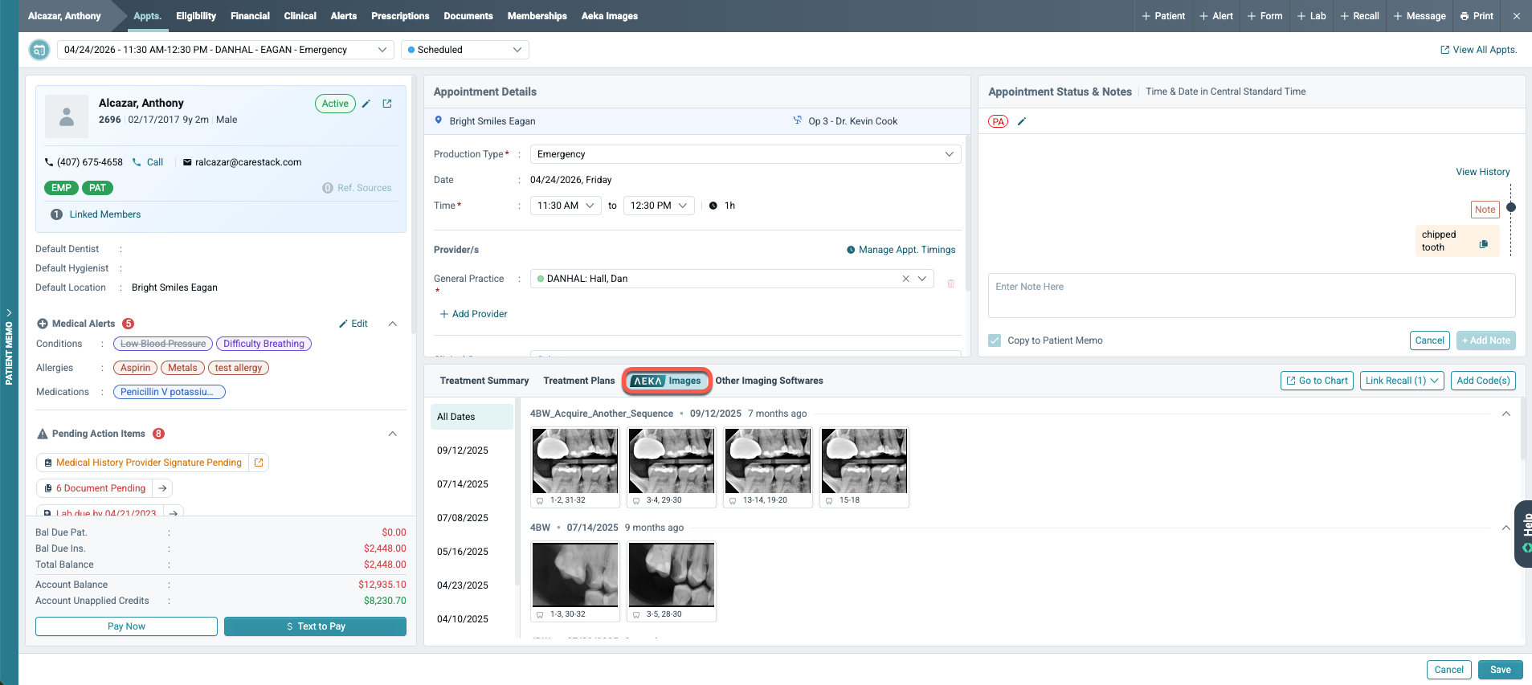Select the Treatment Summary tab

pyautogui.click(x=484, y=381)
